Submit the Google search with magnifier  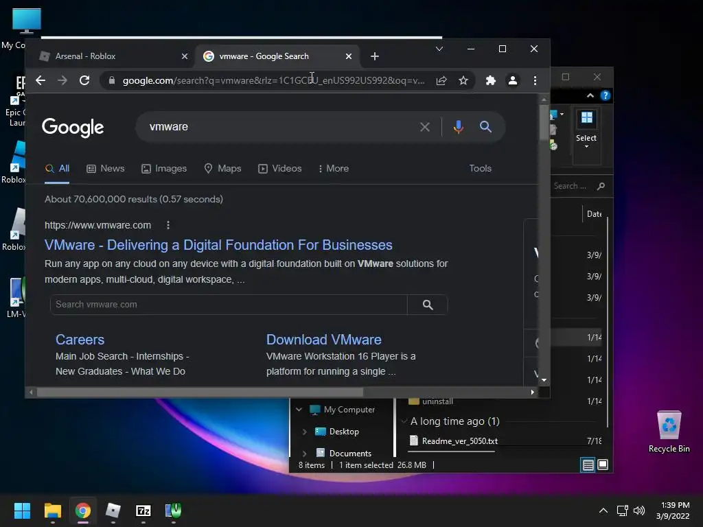[485, 127]
